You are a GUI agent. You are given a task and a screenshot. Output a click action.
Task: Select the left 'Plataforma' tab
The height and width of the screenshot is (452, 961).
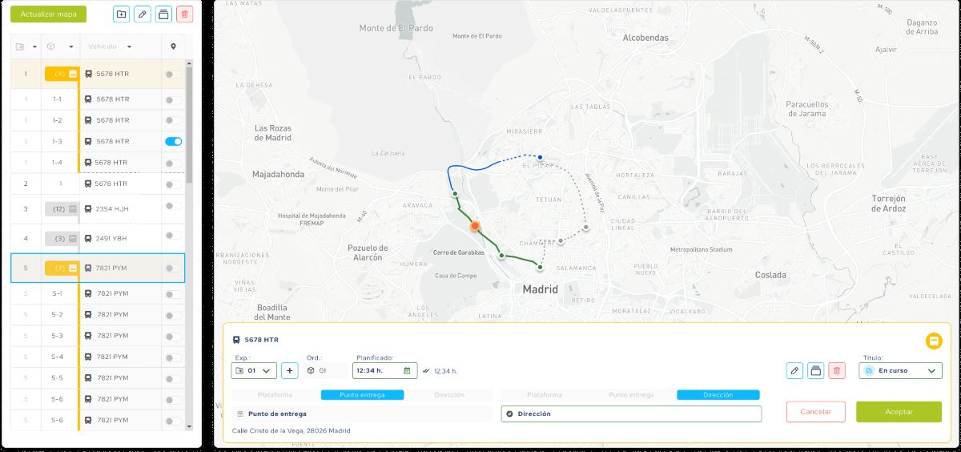[x=275, y=394]
